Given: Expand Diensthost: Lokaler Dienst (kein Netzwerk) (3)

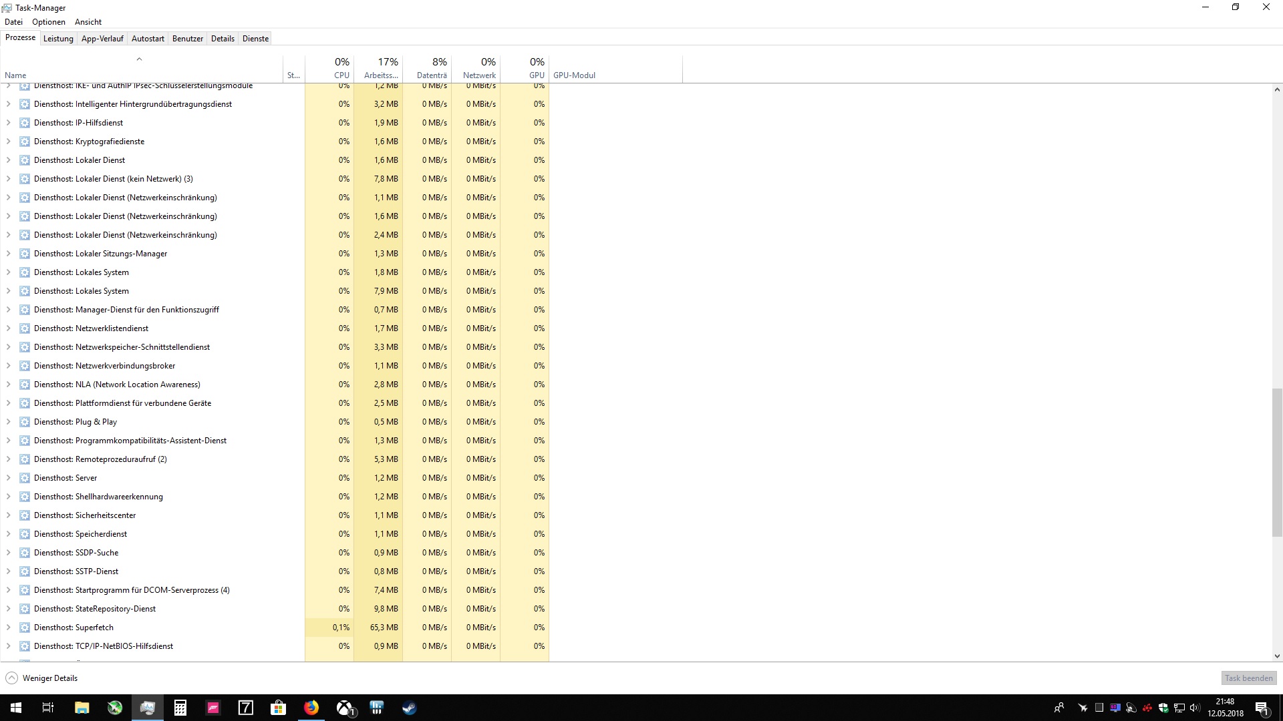Looking at the screenshot, I should [8, 179].
